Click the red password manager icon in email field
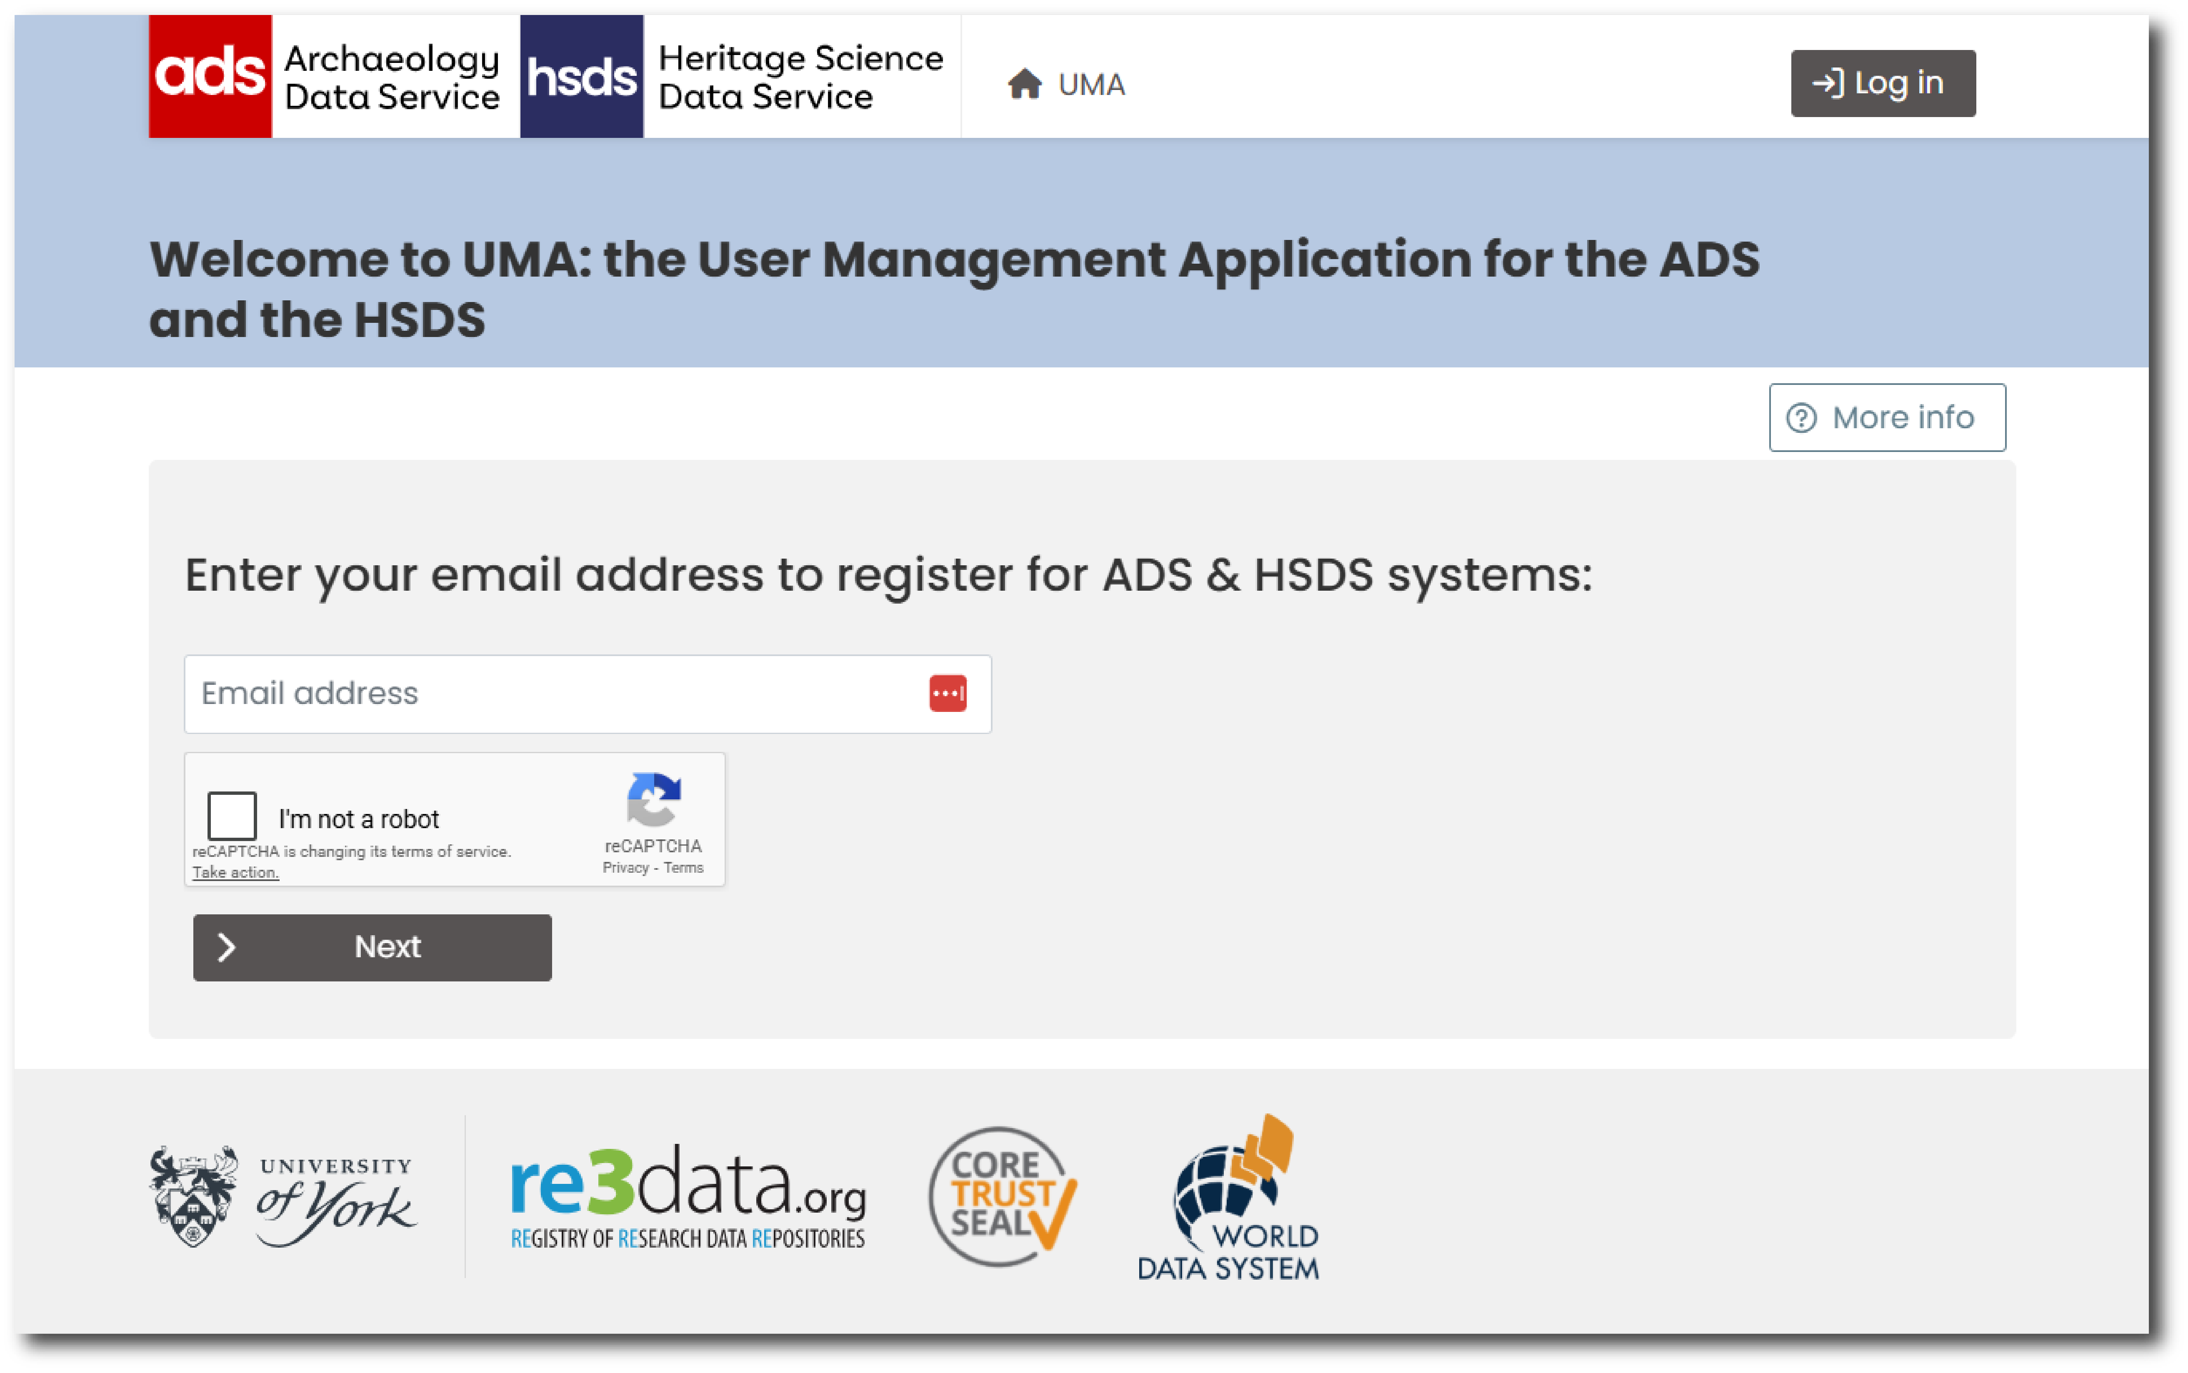 click(x=947, y=694)
